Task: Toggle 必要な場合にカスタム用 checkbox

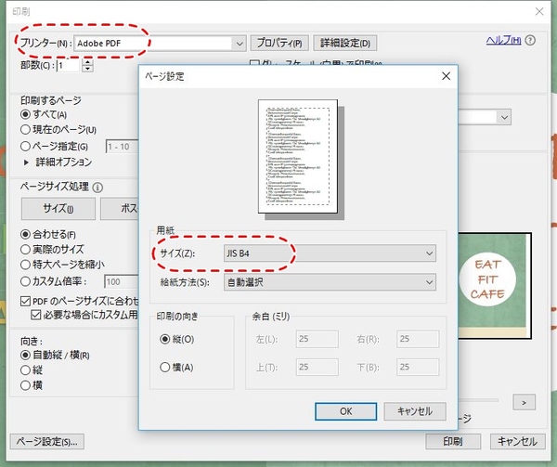Action: [x=36, y=315]
